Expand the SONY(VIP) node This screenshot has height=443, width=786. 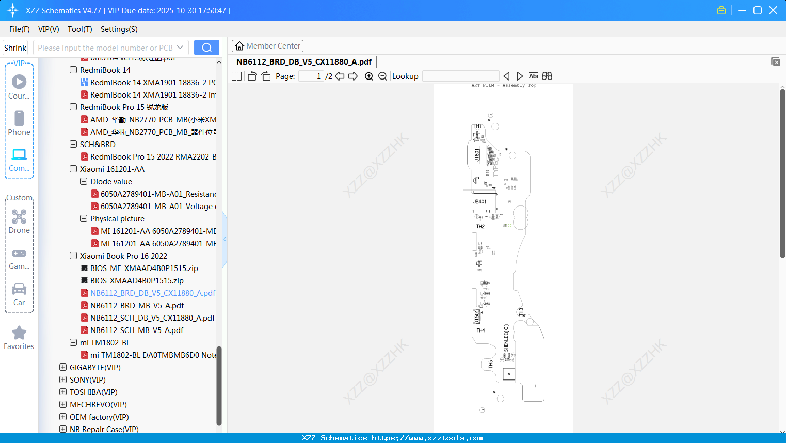[63, 379]
